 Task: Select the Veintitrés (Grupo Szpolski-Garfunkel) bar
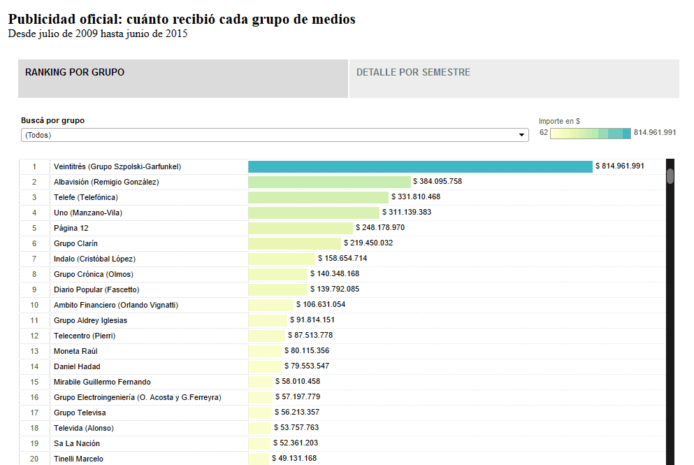pyautogui.click(x=420, y=166)
